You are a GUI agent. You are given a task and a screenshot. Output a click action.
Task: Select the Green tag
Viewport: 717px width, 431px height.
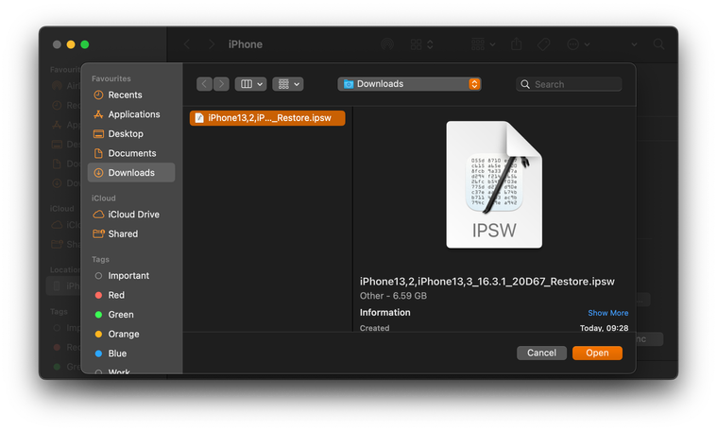(x=120, y=315)
